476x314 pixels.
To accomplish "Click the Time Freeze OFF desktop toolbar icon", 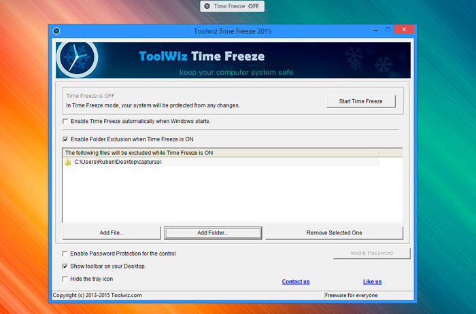I will pos(207,6).
